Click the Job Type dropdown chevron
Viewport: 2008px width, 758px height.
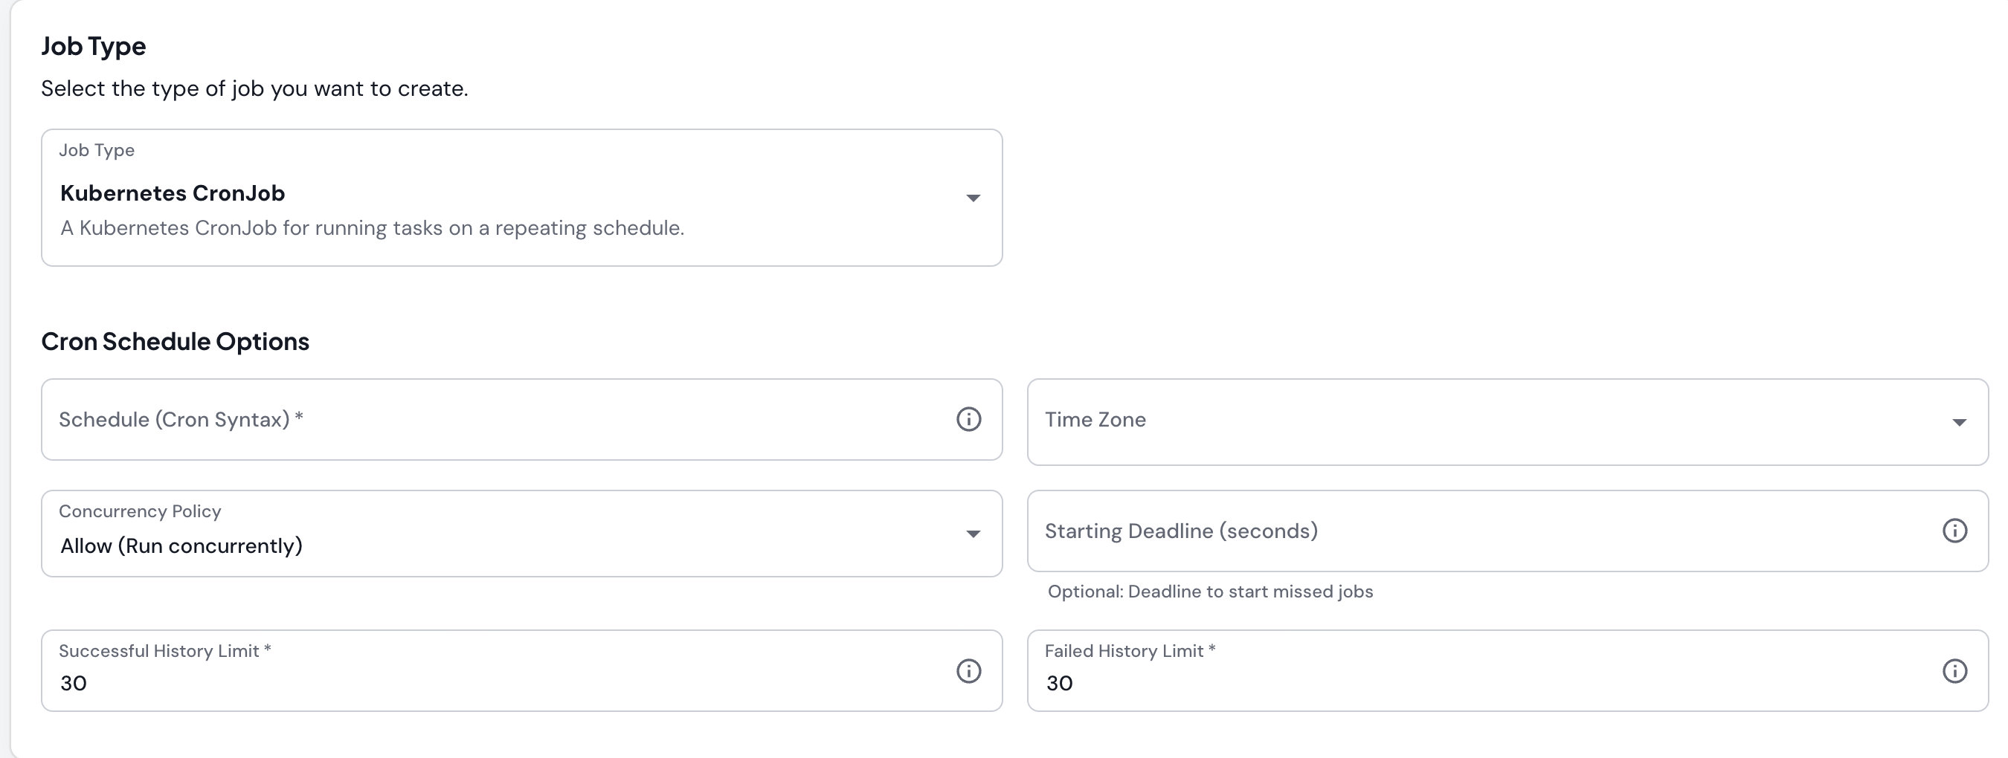point(972,198)
